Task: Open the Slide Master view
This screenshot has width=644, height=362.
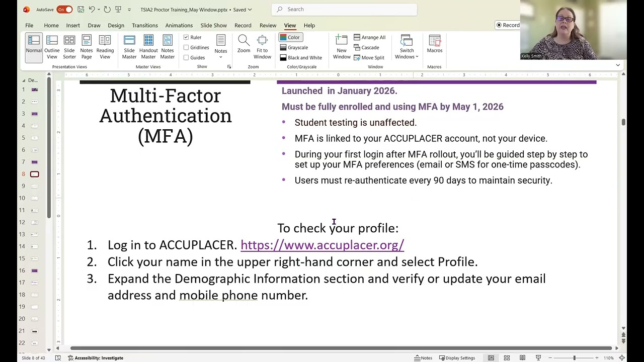Action: [129, 46]
